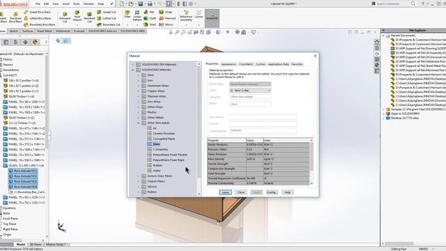Open the Sheet Metal ribbon tab
446x251 pixels.
[45, 31]
